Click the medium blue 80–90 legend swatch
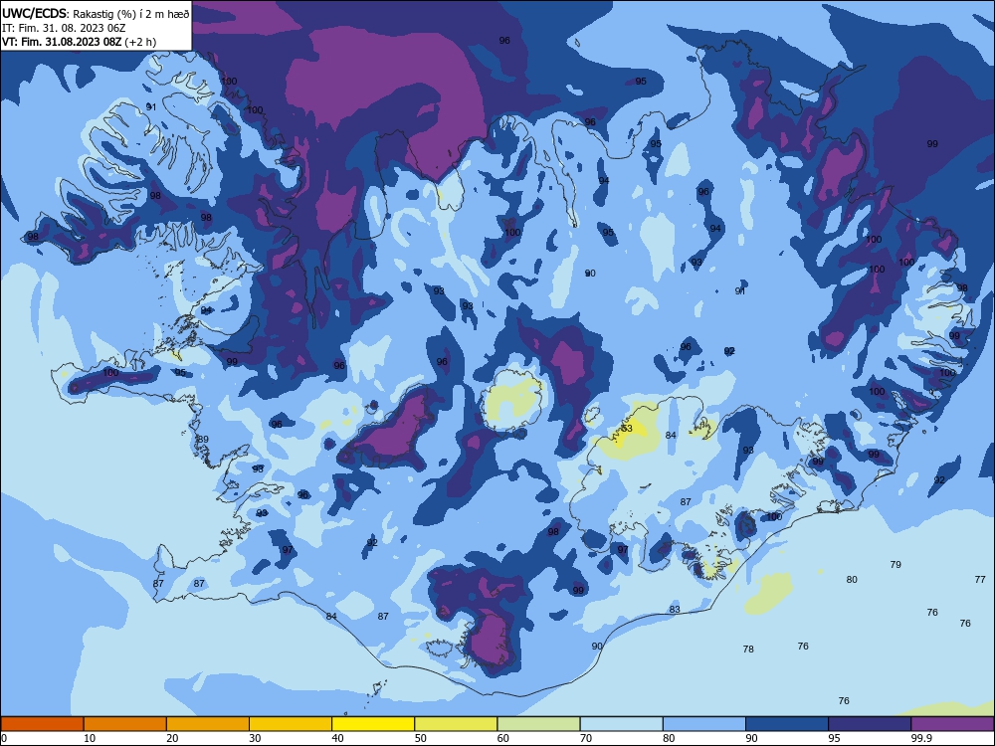Screen dimensions: 995x746 click(x=703, y=724)
